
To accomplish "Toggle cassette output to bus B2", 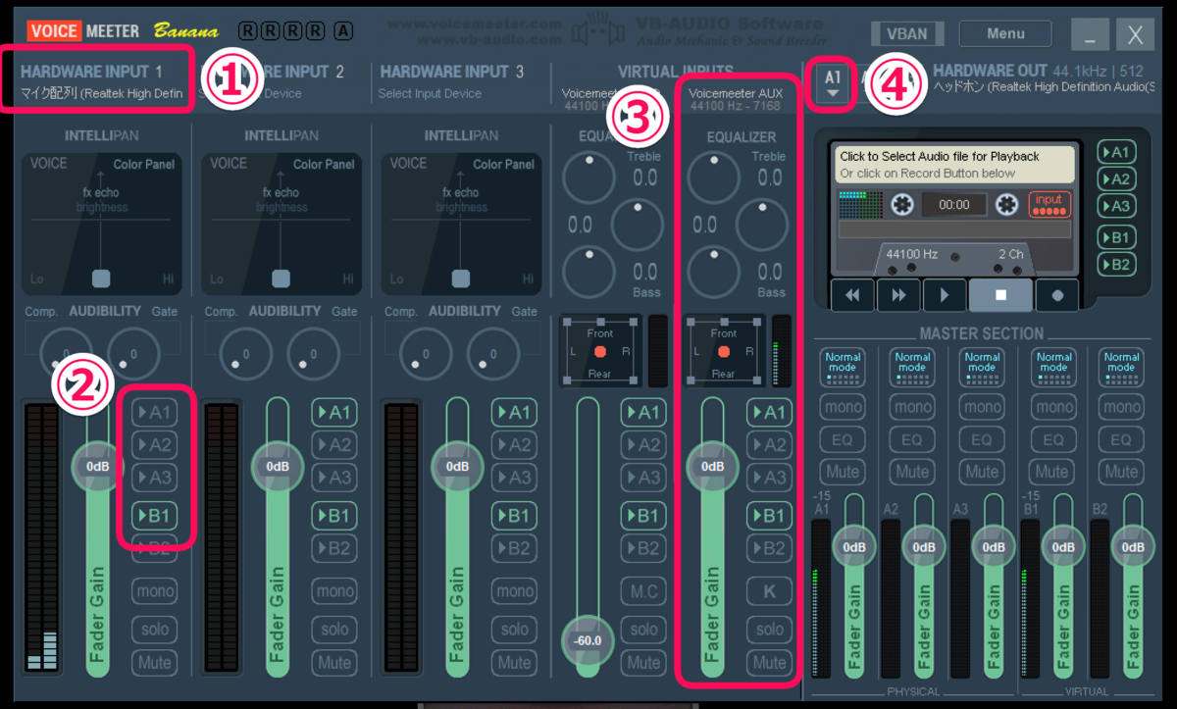I will [1116, 264].
